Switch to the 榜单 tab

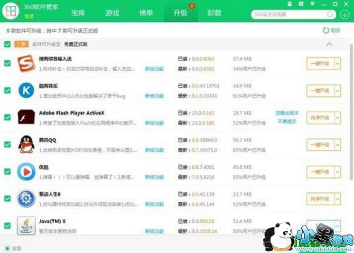(x=146, y=13)
